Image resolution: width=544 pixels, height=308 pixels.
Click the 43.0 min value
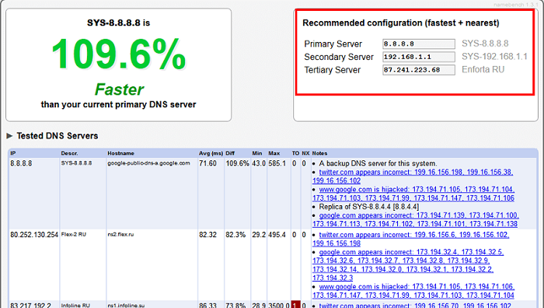tap(259, 163)
